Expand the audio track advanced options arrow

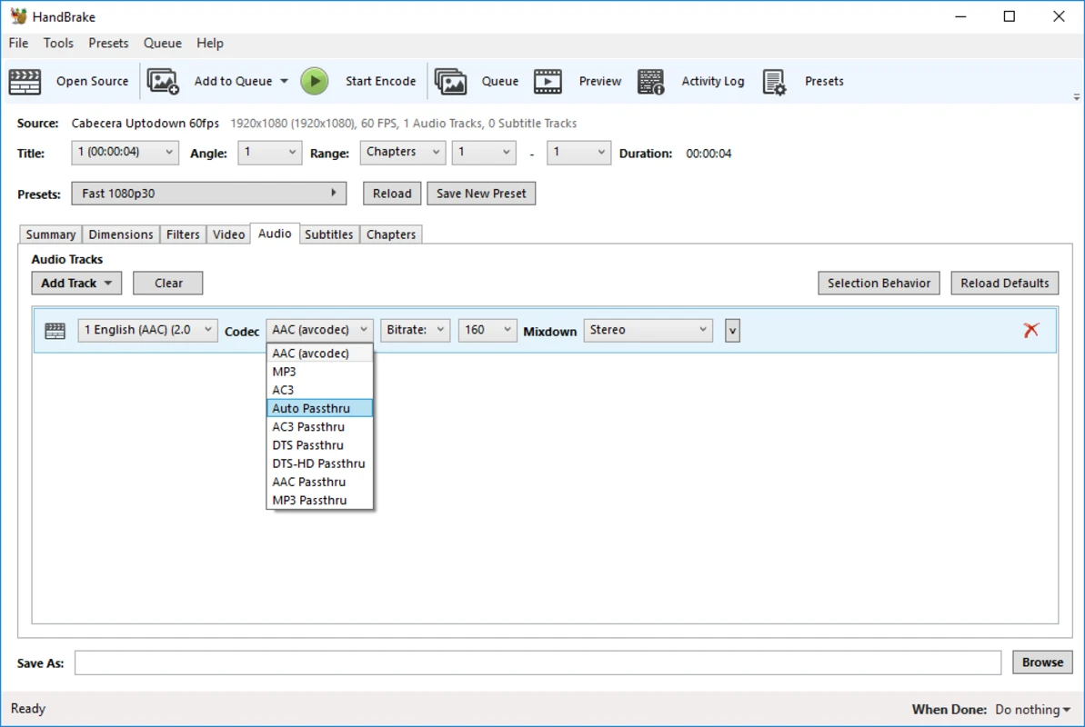pos(732,331)
